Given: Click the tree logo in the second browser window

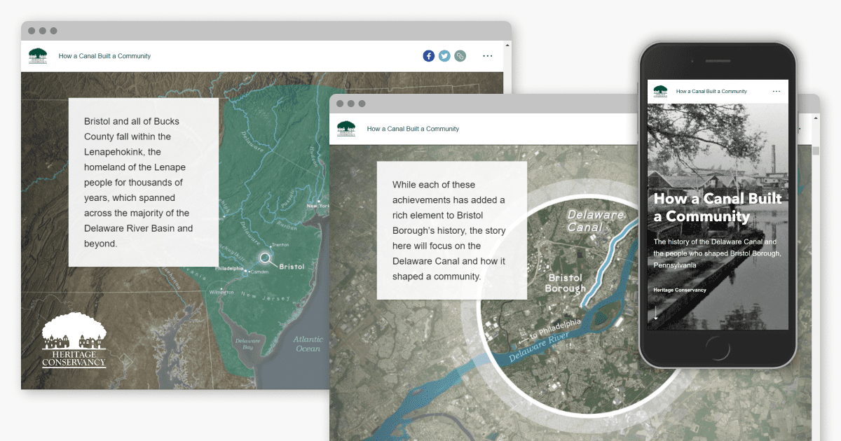Looking at the screenshot, I should pyautogui.click(x=346, y=129).
